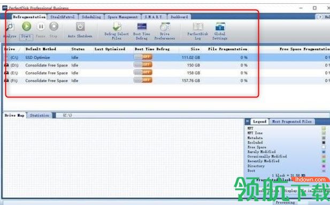Viewport: 330px width, 205px height.
Task: Click the MFT Zone legend color swatch
Action: tap(324, 133)
